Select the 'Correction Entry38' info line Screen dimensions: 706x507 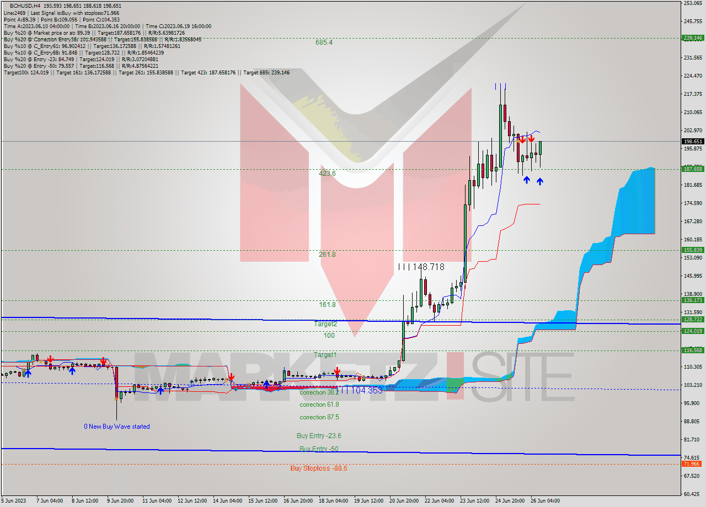[x=103, y=40]
